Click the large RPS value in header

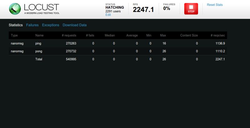pos(143,10)
